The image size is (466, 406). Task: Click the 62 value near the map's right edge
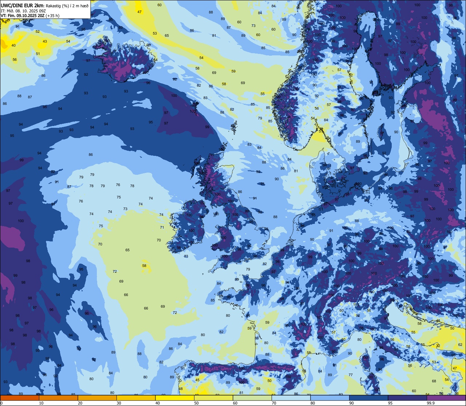point(460,344)
